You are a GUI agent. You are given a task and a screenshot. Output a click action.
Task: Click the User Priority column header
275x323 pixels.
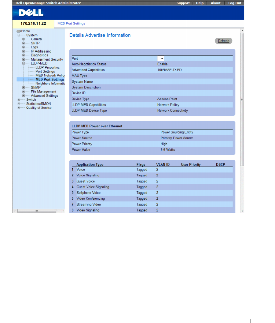pos(191,164)
